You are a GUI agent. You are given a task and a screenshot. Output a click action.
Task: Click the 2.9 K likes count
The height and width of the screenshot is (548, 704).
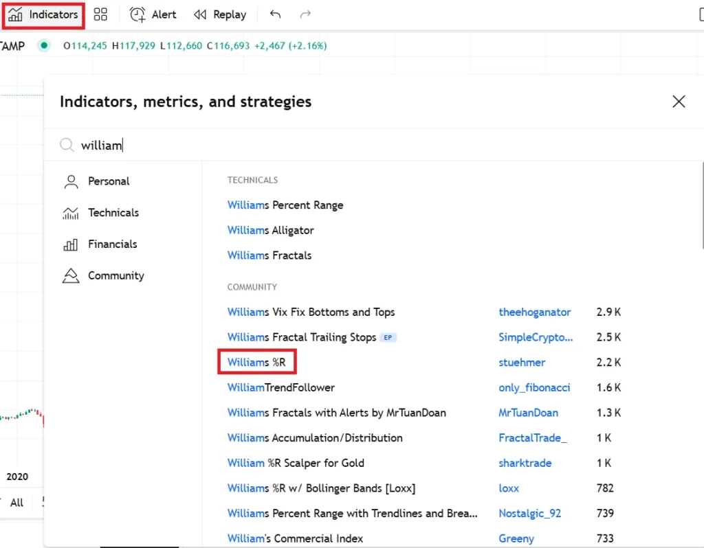pyautogui.click(x=608, y=312)
